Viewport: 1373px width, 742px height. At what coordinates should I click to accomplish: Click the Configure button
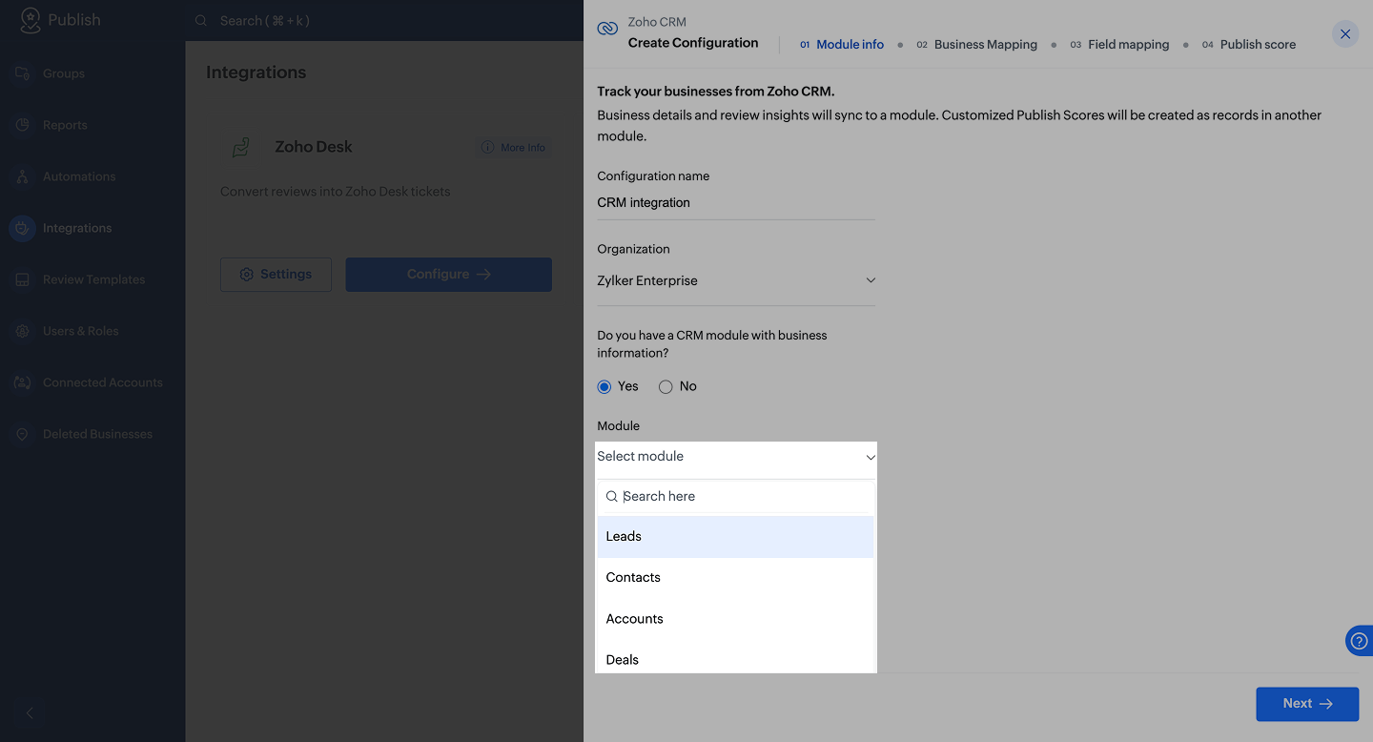tap(448, 275)
